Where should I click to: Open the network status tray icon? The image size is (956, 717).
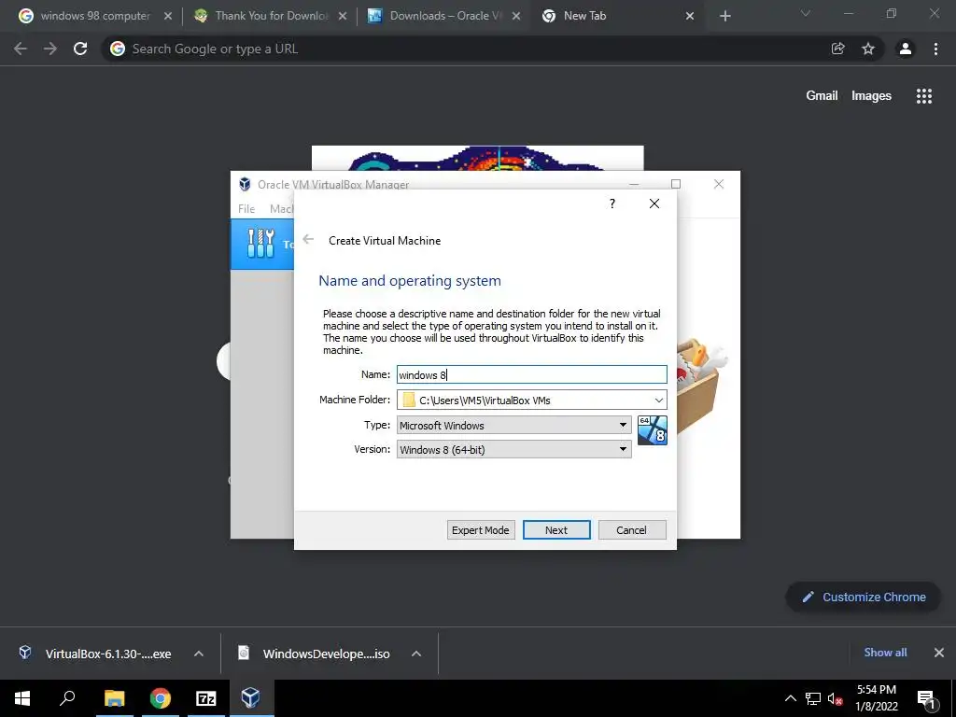(x=813, y=698)
